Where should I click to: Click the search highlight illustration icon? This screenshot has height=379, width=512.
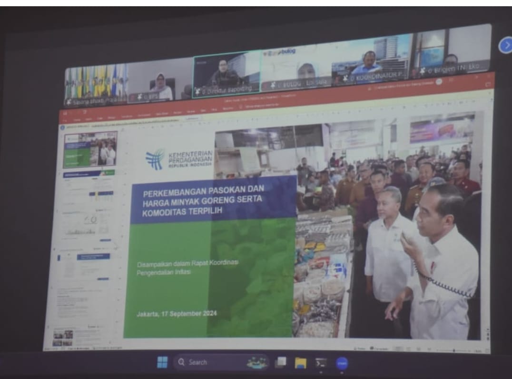[256, 362]
